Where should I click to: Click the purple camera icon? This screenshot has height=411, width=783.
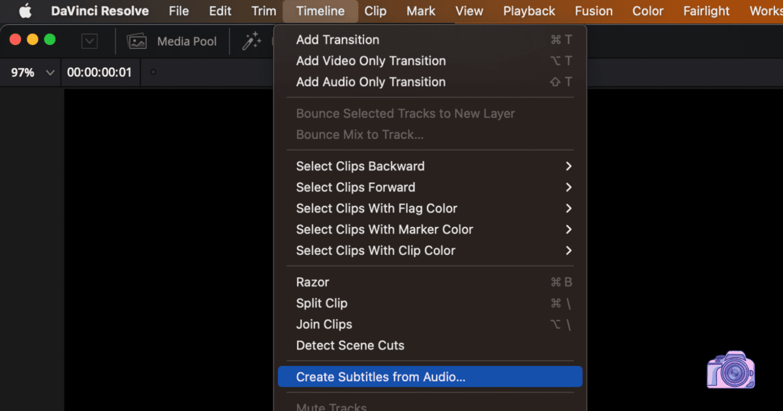point(730,369)
